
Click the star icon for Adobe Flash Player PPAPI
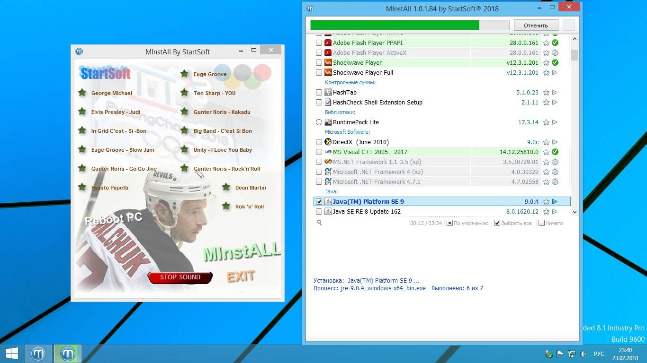click(546, 43)
